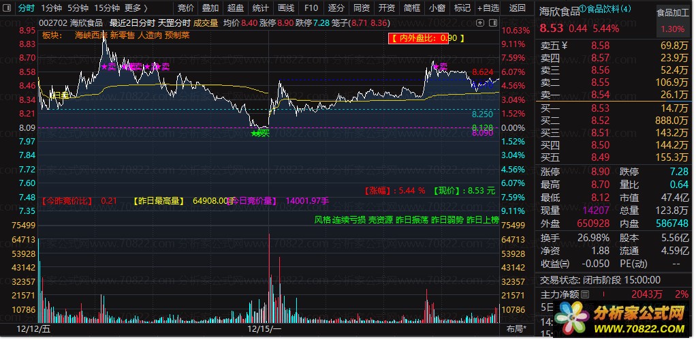Click the green ★买 buy signal marker
This screenshot has width=696, height=340.
[x=261, y=134]
